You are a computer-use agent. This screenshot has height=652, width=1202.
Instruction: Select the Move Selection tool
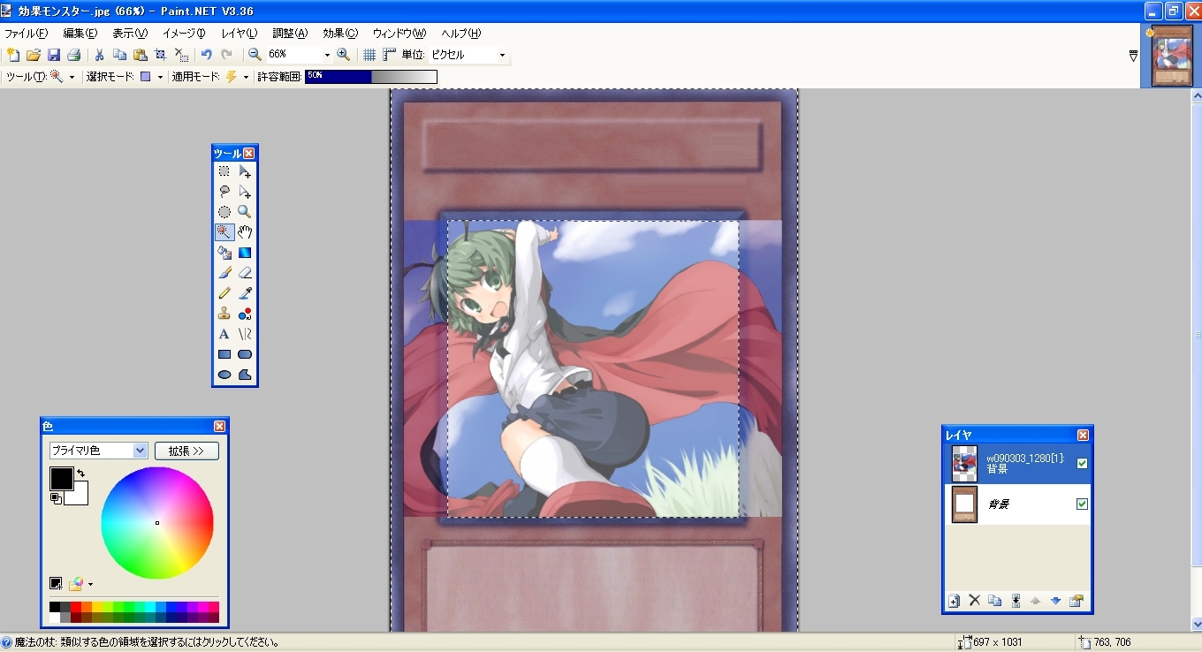[x=245, y=192]
